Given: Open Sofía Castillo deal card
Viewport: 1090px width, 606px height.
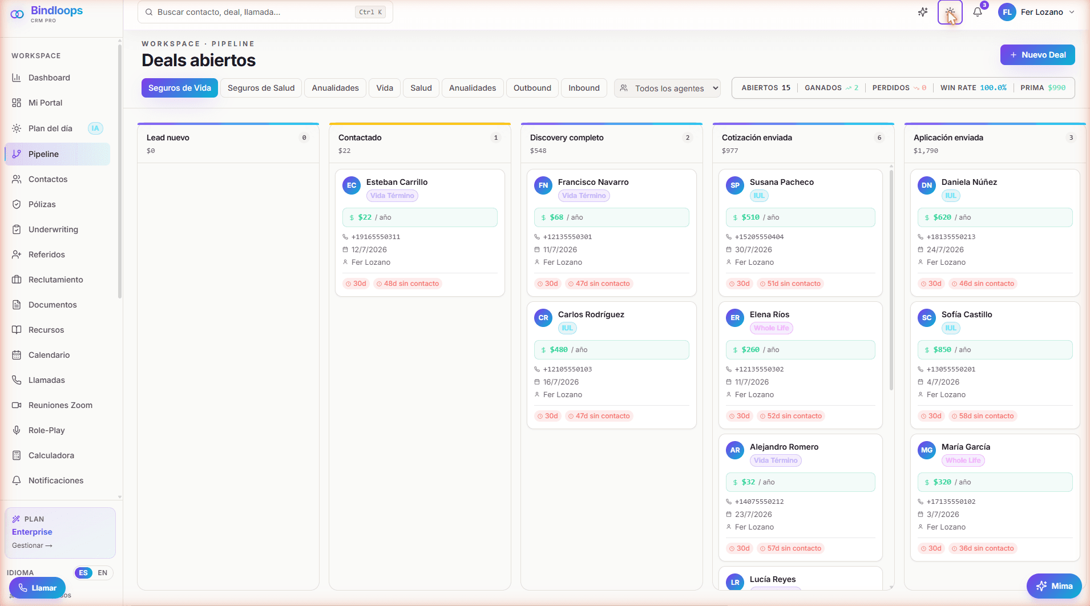Looking at the screenshot, I should [x=995, y=365].
